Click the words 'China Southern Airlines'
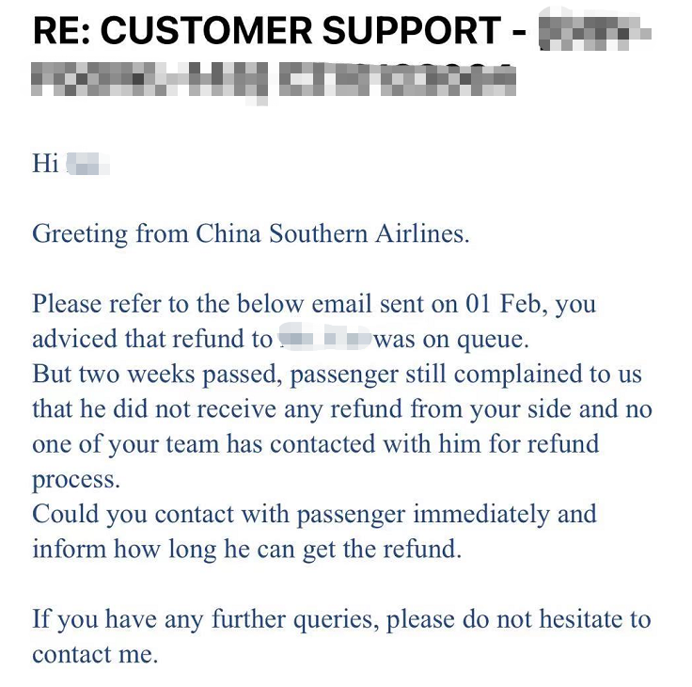 (x=331, y=233)
